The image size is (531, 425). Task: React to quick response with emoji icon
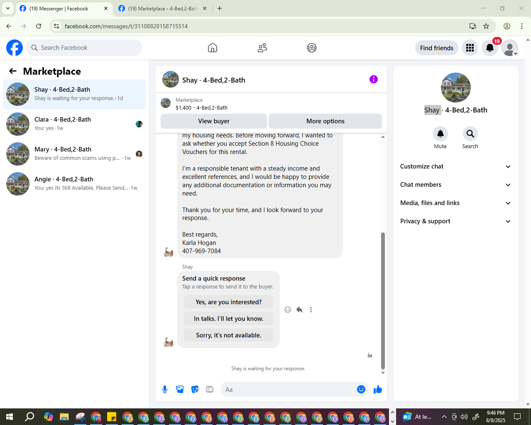click(288, 310)
